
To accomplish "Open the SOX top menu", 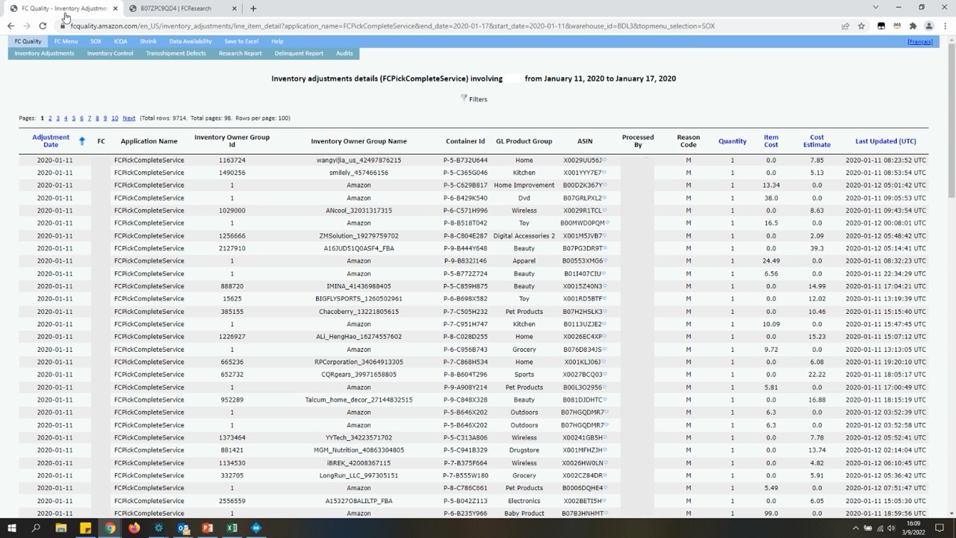I will (96, 41).
